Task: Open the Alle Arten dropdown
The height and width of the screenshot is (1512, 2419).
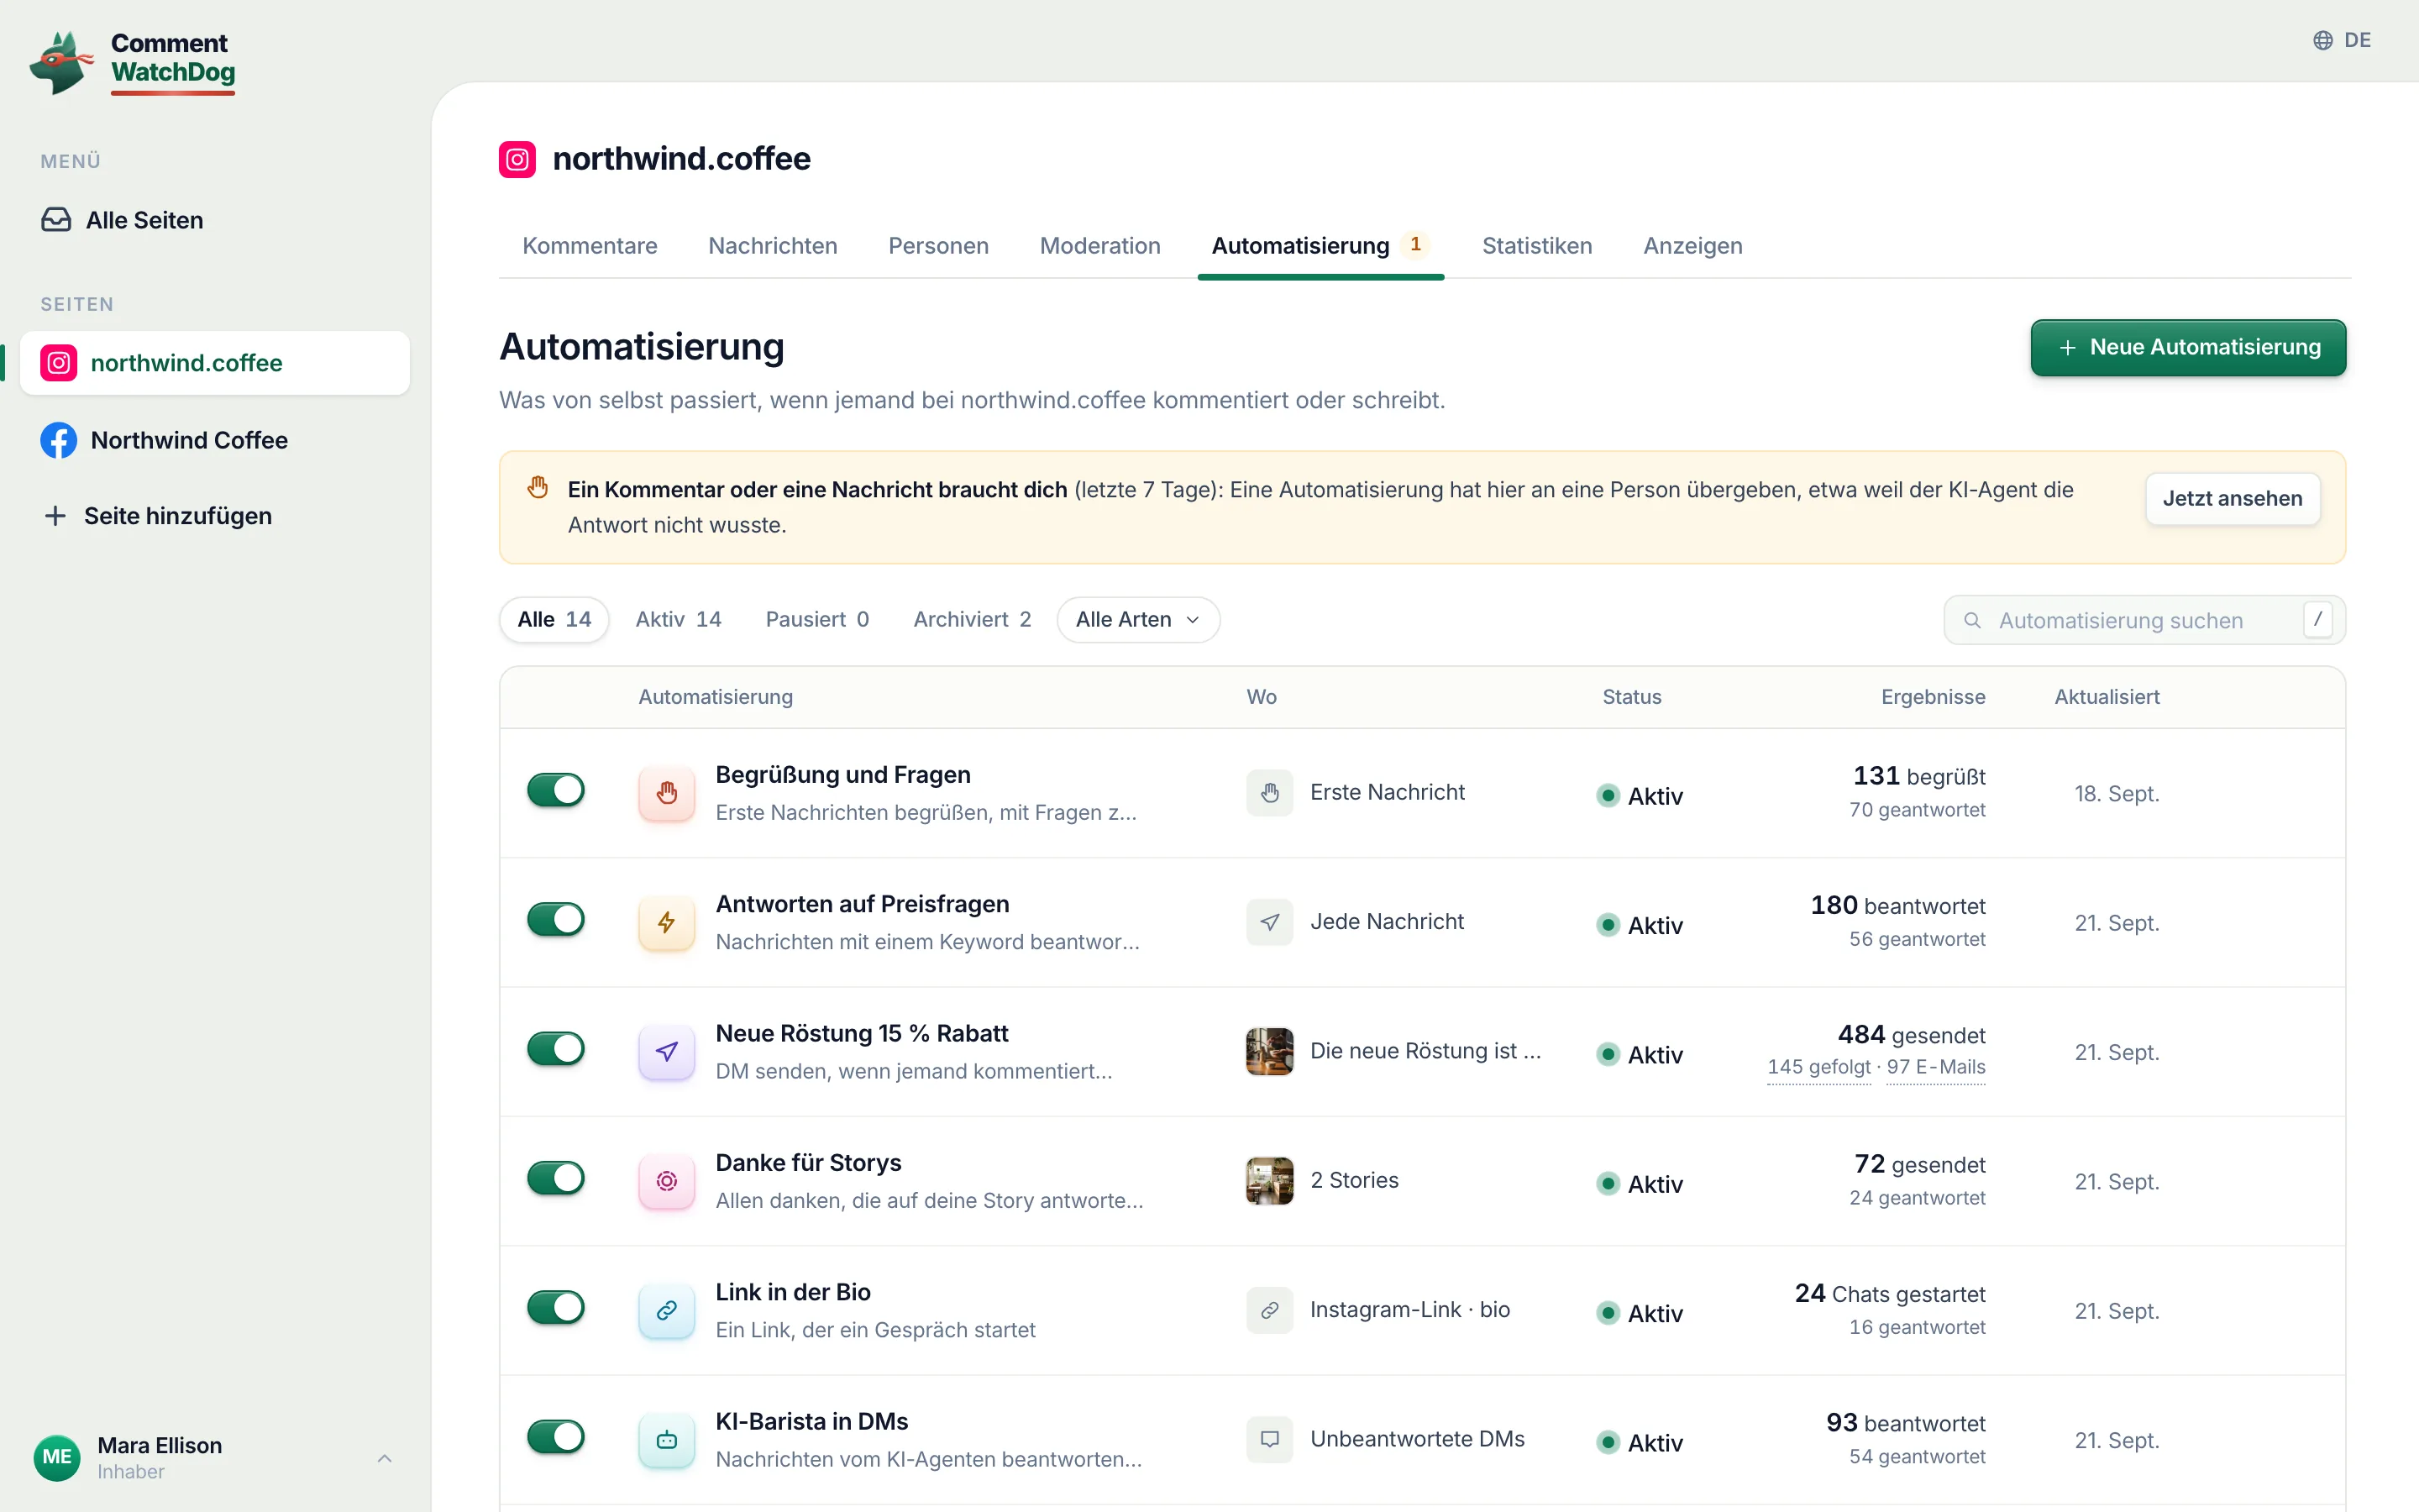Action: [x=1137, y=620]
